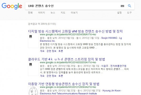Open 관련 정보 under the cloud 4k uhd result
141x95 pixels.
(x=51, y=76)
